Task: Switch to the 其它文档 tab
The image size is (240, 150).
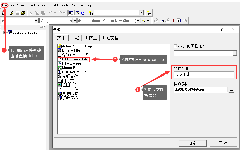Action: coord(110,38)
